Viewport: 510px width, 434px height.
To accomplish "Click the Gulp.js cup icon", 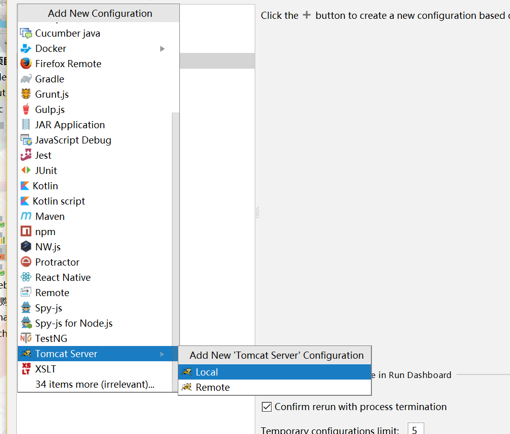I will point(26,109).
